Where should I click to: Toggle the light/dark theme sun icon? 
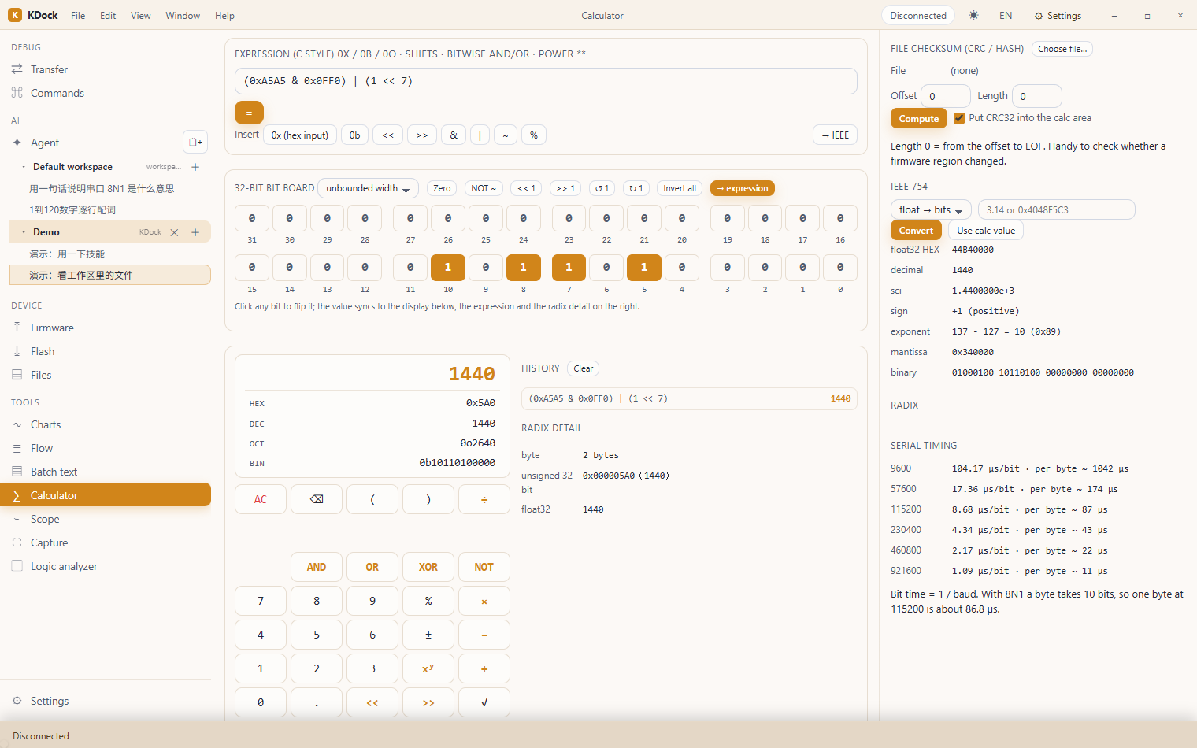[974, 16]
